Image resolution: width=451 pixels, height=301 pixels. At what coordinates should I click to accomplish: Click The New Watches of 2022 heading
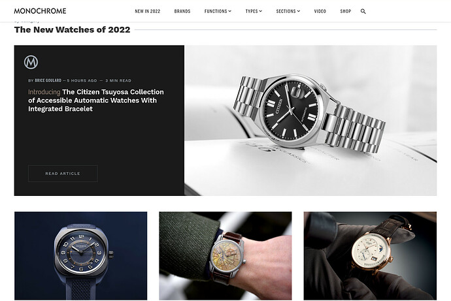point(72,29)
